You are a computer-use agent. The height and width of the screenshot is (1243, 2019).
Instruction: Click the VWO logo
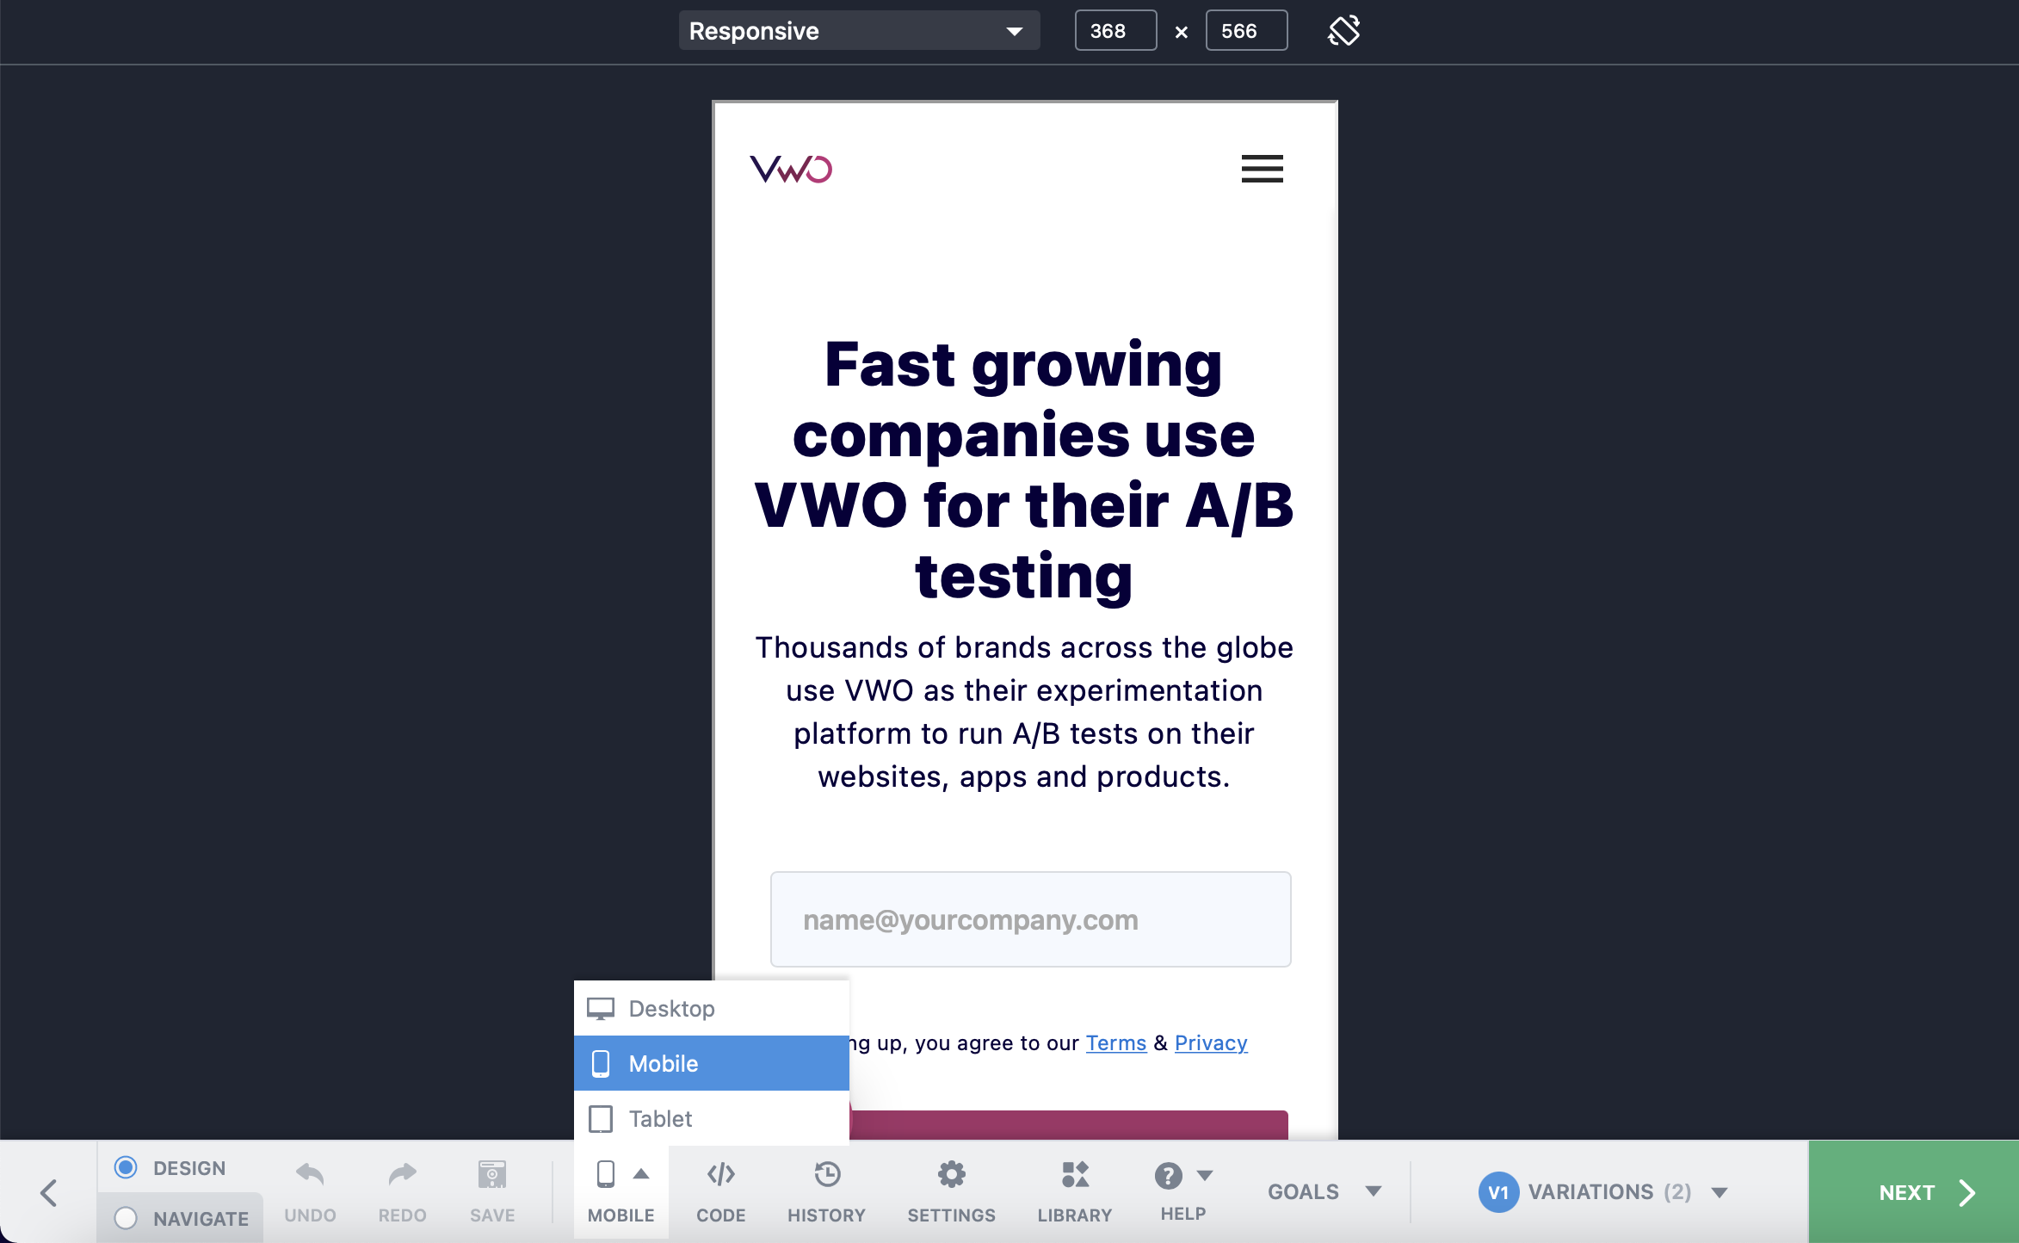click(x=791, y=169)
